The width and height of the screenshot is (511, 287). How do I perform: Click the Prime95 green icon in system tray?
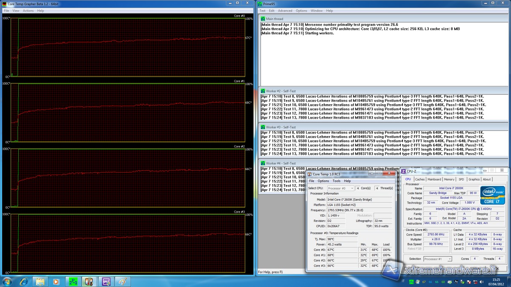(411, 282)
